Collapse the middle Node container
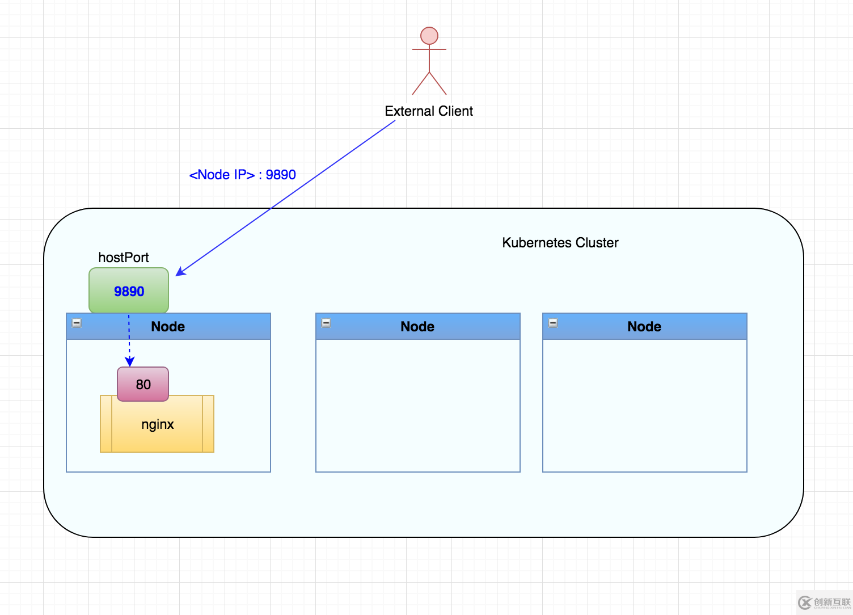Viewport: 853px width, 615px height. (x=326, y=323)
